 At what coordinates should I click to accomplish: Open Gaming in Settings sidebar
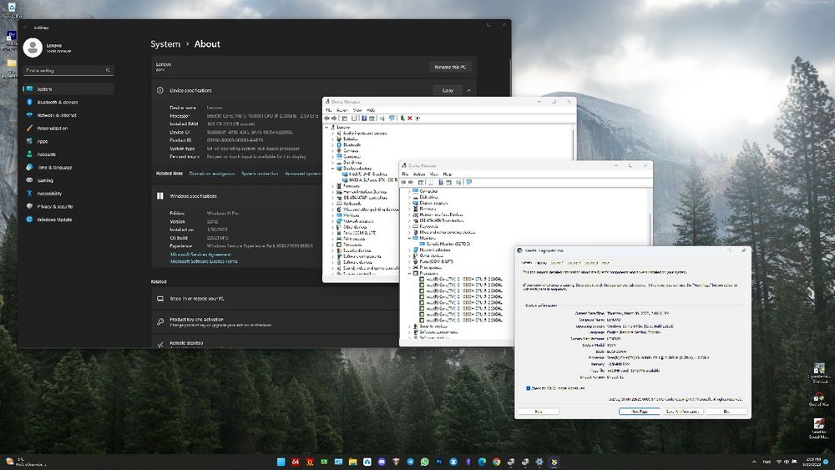(x=68, y=180)
